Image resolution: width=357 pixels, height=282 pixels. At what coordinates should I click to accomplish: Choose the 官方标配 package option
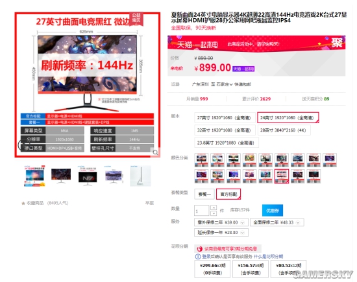click(x=228, y=194)
